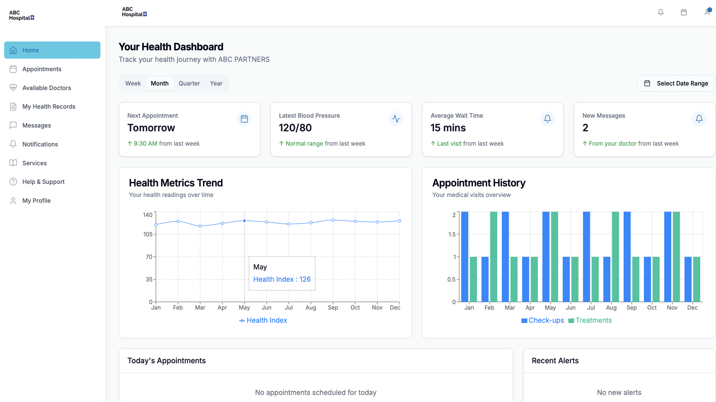Open Appointments in the sidebar
Screen dimensions: 716x402
pos(42,69)
